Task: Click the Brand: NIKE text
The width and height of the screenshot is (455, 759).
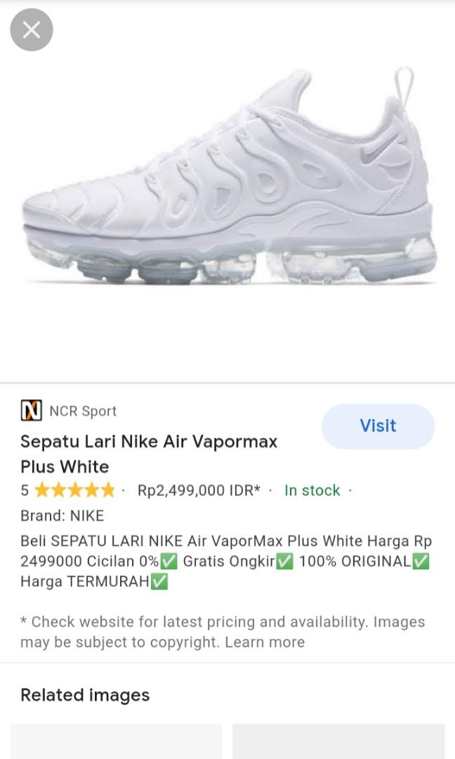Action: (62, 516)
